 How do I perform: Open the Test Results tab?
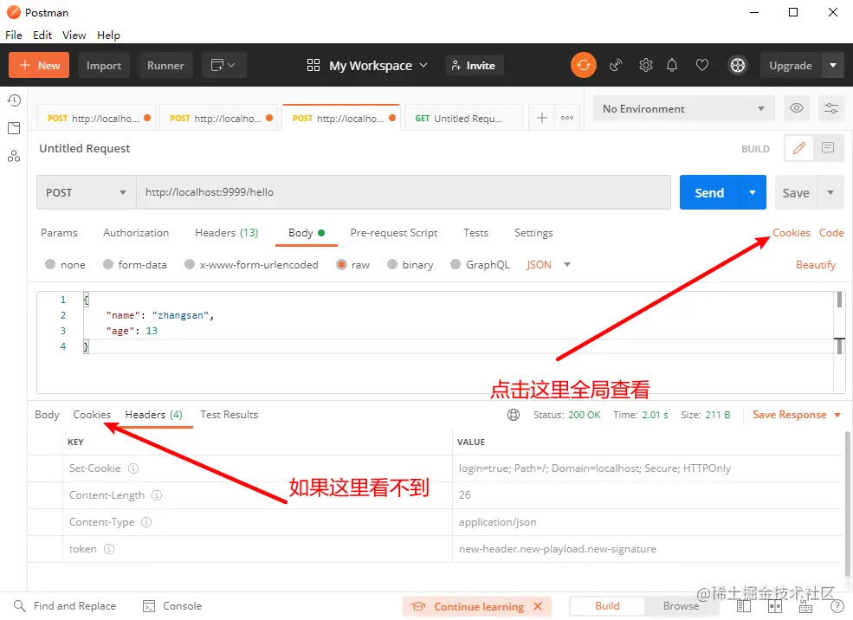[229, 415]
